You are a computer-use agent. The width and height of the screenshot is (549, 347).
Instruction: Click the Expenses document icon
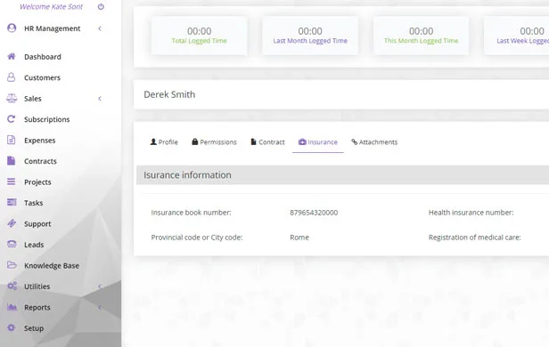click(12, 140)
